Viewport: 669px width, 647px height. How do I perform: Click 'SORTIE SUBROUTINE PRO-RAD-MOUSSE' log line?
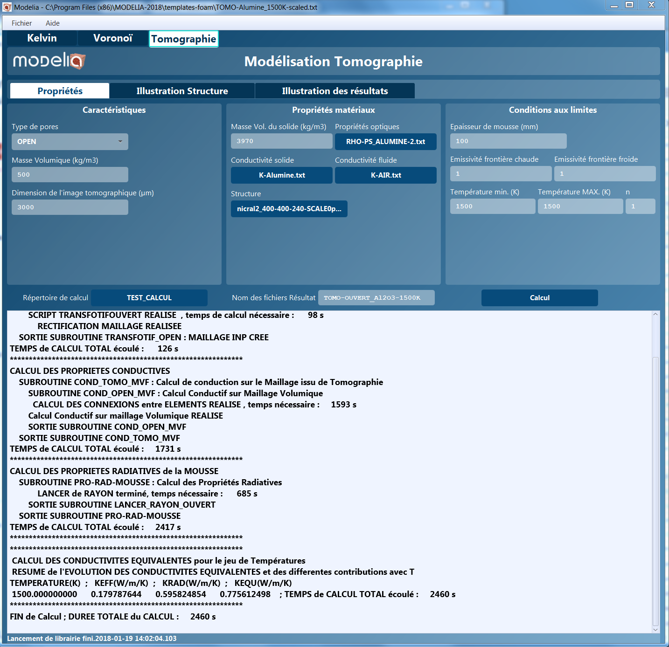click(x=100, y=516)
